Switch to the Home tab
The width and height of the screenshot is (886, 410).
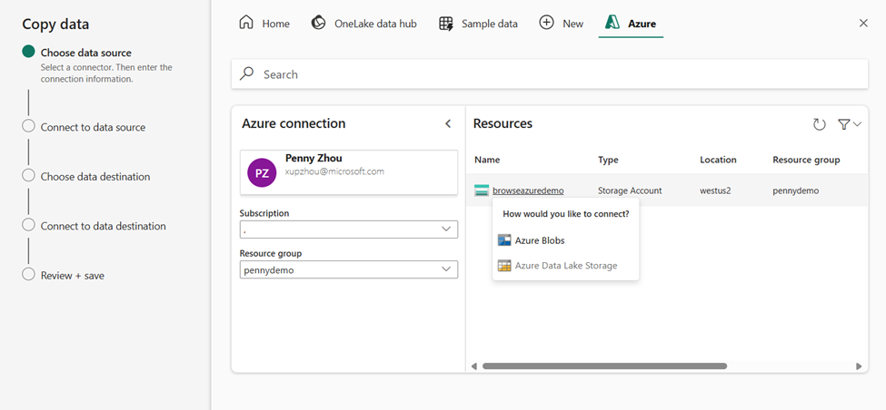264,24
